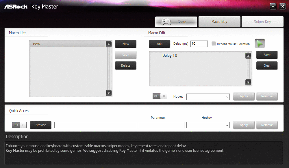Click the Parameter input field
289x168 pixels.
point(162,125)
